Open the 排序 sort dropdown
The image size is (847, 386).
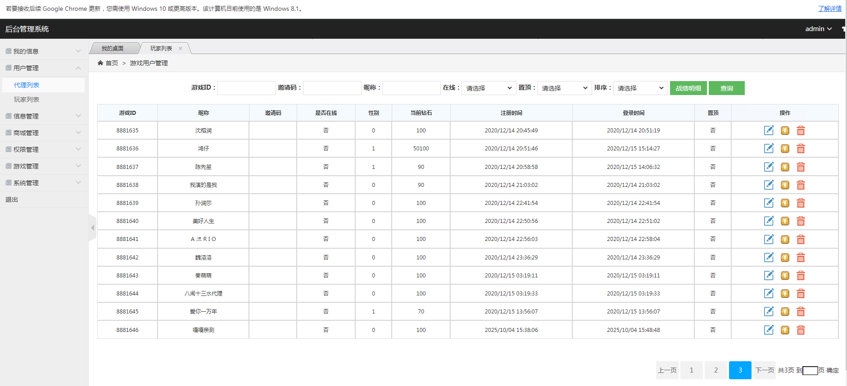coord(640,88)
